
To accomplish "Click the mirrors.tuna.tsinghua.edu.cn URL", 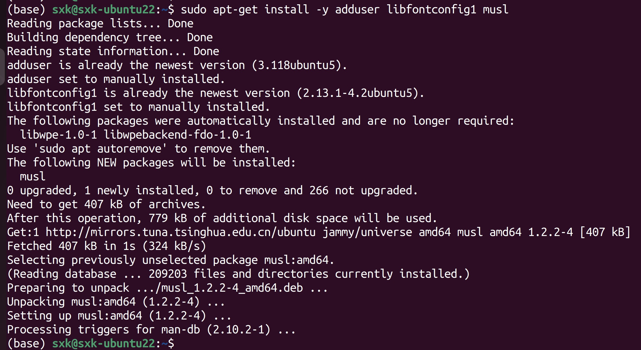I will 180,232.
